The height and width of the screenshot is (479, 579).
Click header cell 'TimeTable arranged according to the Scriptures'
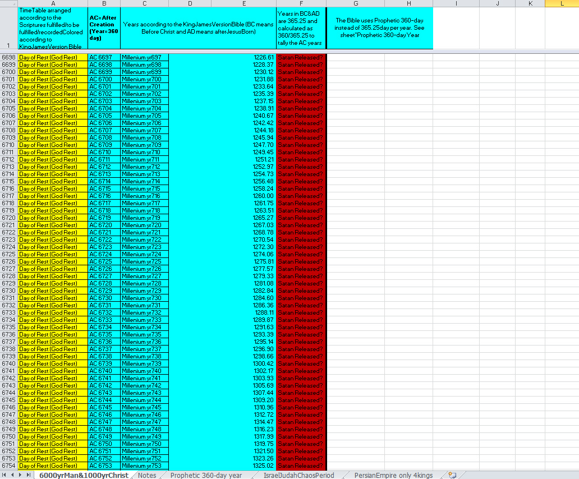[x=53, y=28]
